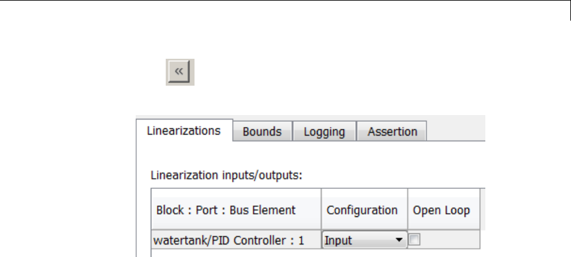
Task: Click blank area right of the collapse button
Action: 313,72
